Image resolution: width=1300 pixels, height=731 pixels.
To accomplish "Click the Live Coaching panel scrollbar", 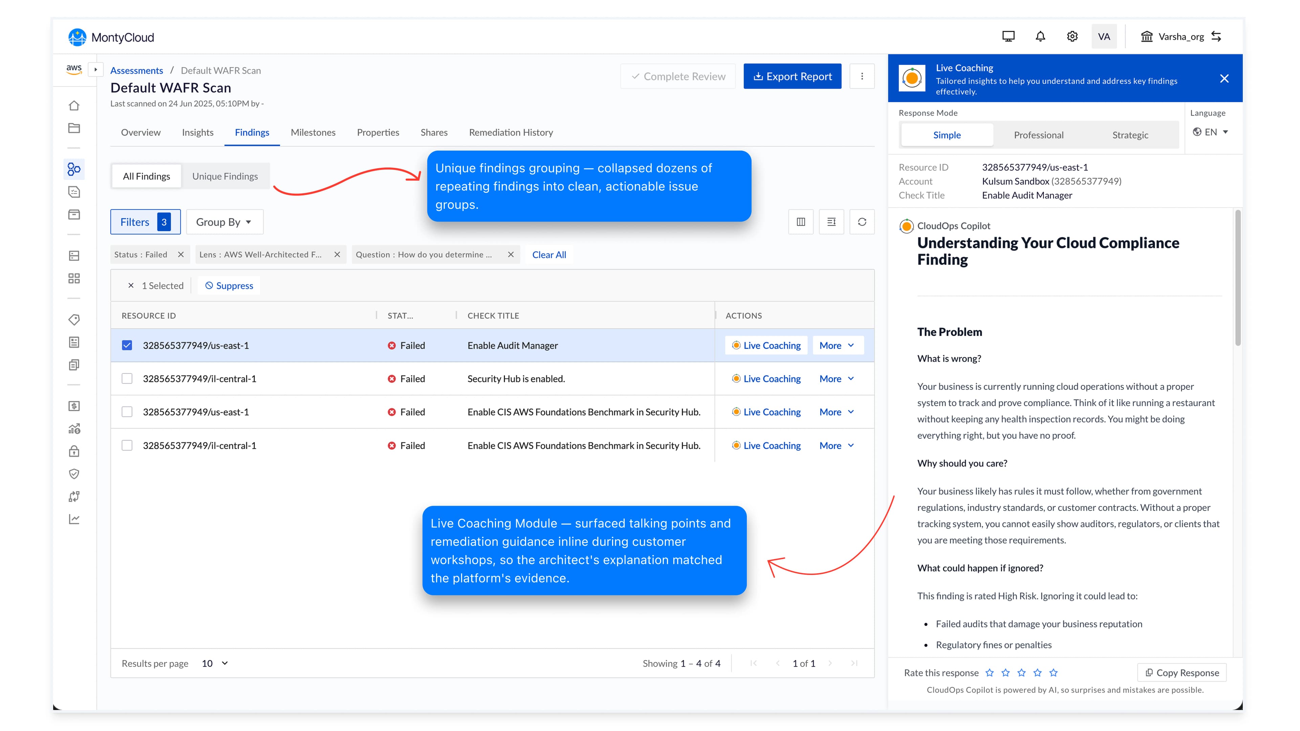I will click(x=1237, y=279).
